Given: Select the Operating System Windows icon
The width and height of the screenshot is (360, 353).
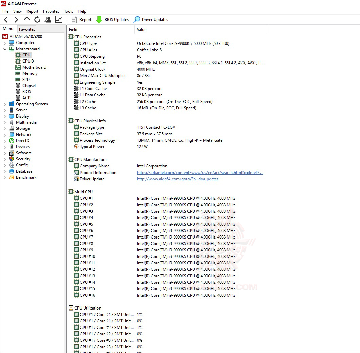Looking at the screenshot, I should coord(12,104).
